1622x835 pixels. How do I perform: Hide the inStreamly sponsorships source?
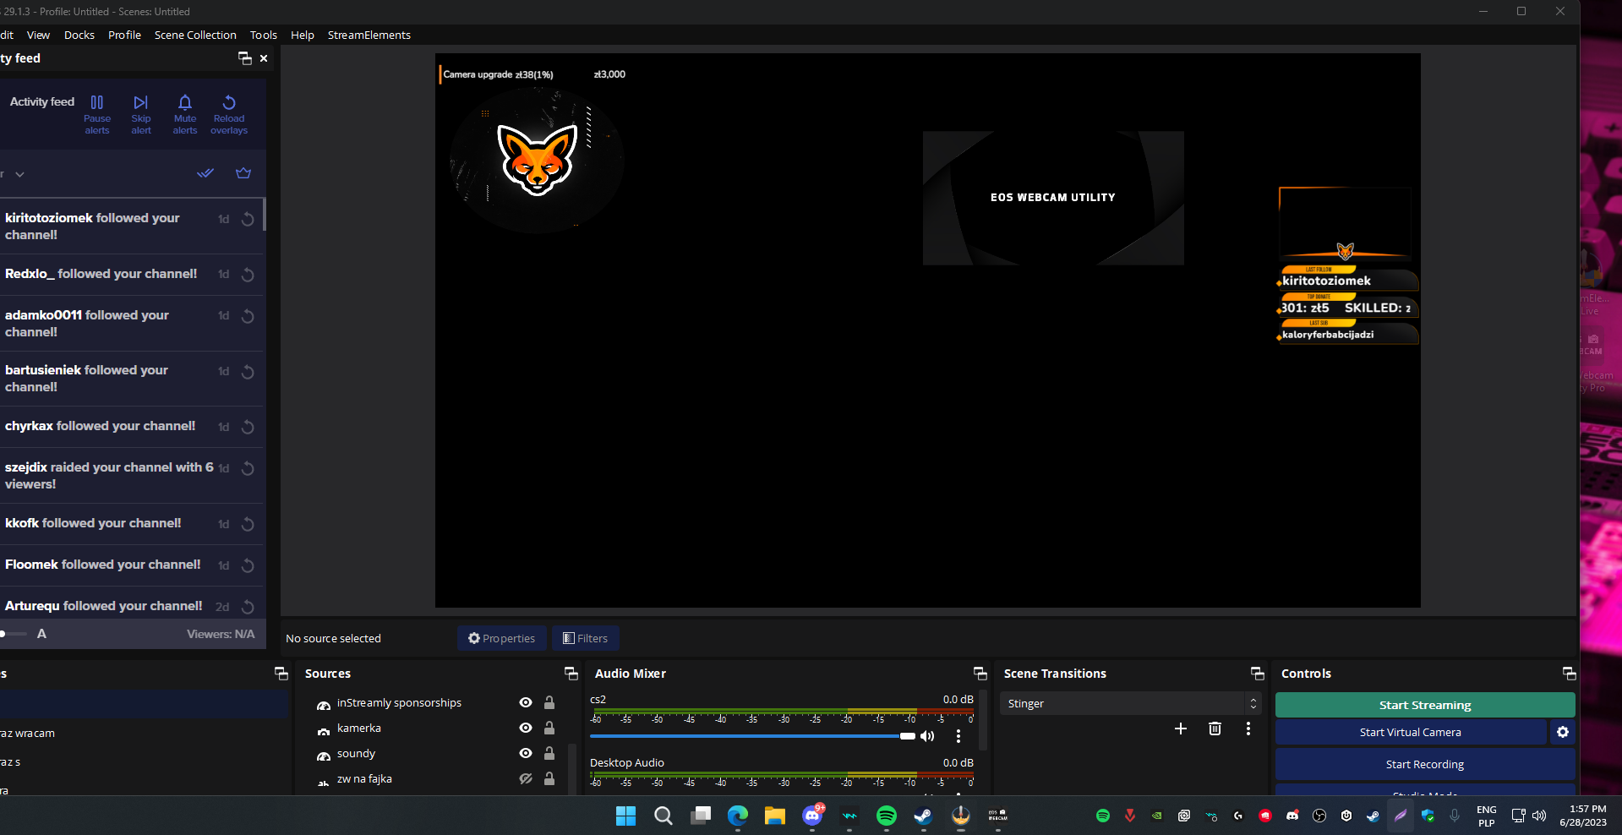tap(526, 703)
